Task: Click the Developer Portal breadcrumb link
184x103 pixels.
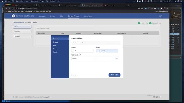Action: tap(18, 22)
